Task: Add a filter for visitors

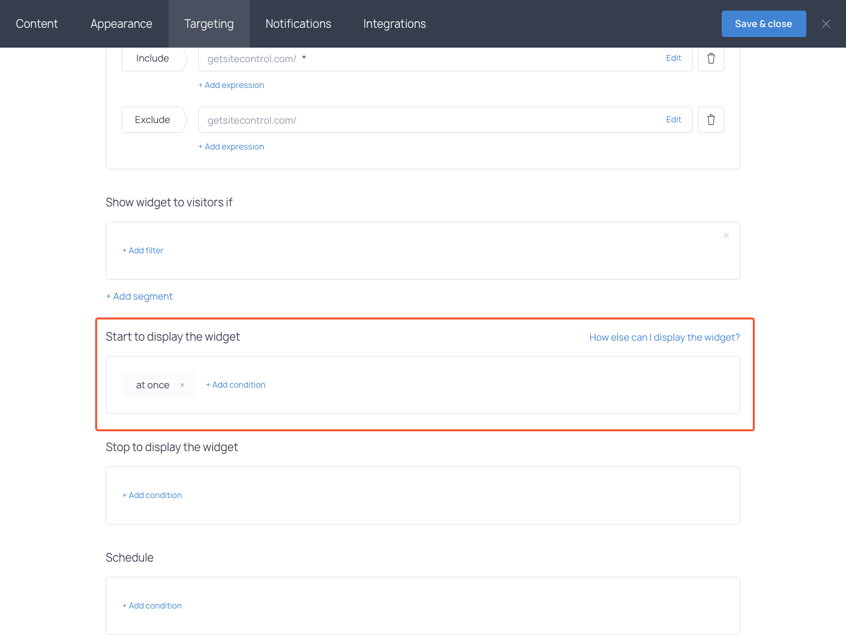Action: tap(143, 250)
